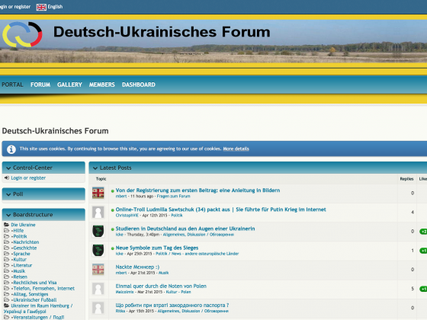
Task: Open avatar of Studieren in Deutschland post
Action: 98,231
